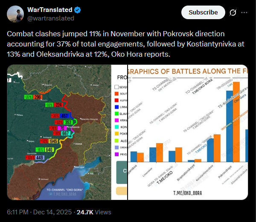Click the Pokrovskoye axis label in chart
The height and width of the screenshot is (222, 256).
[225, 172]
